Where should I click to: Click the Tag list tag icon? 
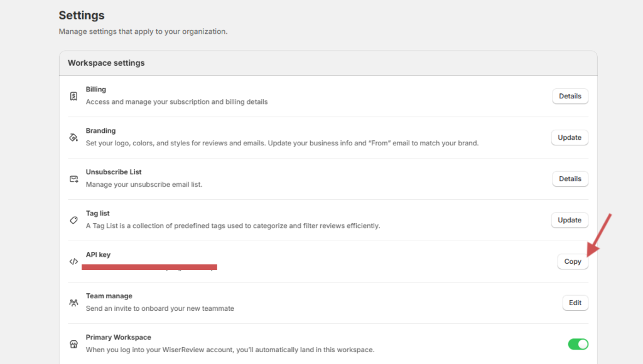coord(73,221)
